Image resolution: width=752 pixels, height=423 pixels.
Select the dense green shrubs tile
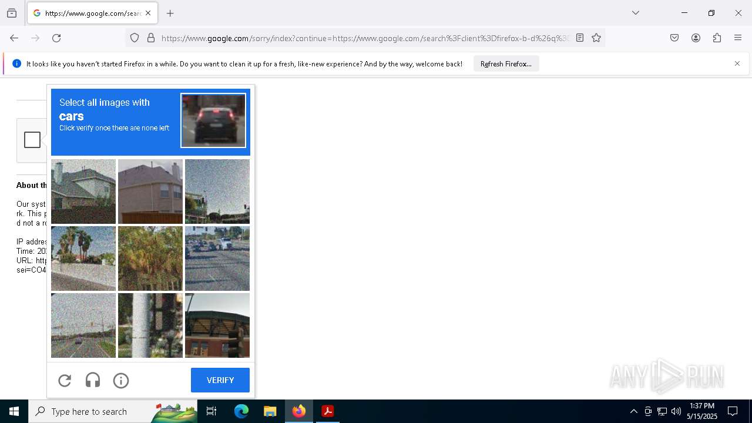(x=150, y=258)
